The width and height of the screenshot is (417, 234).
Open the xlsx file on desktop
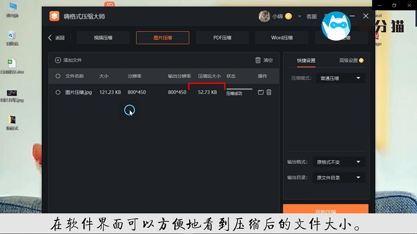(11, 65)
